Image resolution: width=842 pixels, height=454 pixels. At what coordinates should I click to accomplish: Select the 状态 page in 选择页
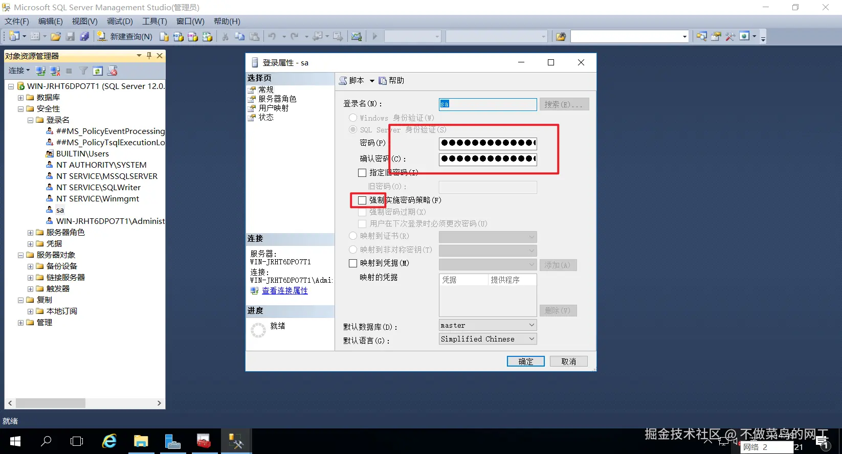[265, 117]
